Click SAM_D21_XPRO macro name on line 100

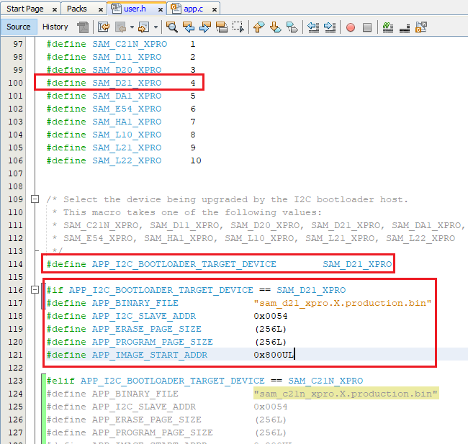[x=127, y=83]
